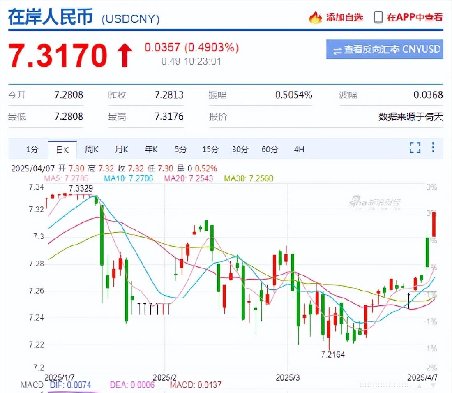Click the red up arrow next to 7.3170
The image size is (452, 393).
click(125, 55)
